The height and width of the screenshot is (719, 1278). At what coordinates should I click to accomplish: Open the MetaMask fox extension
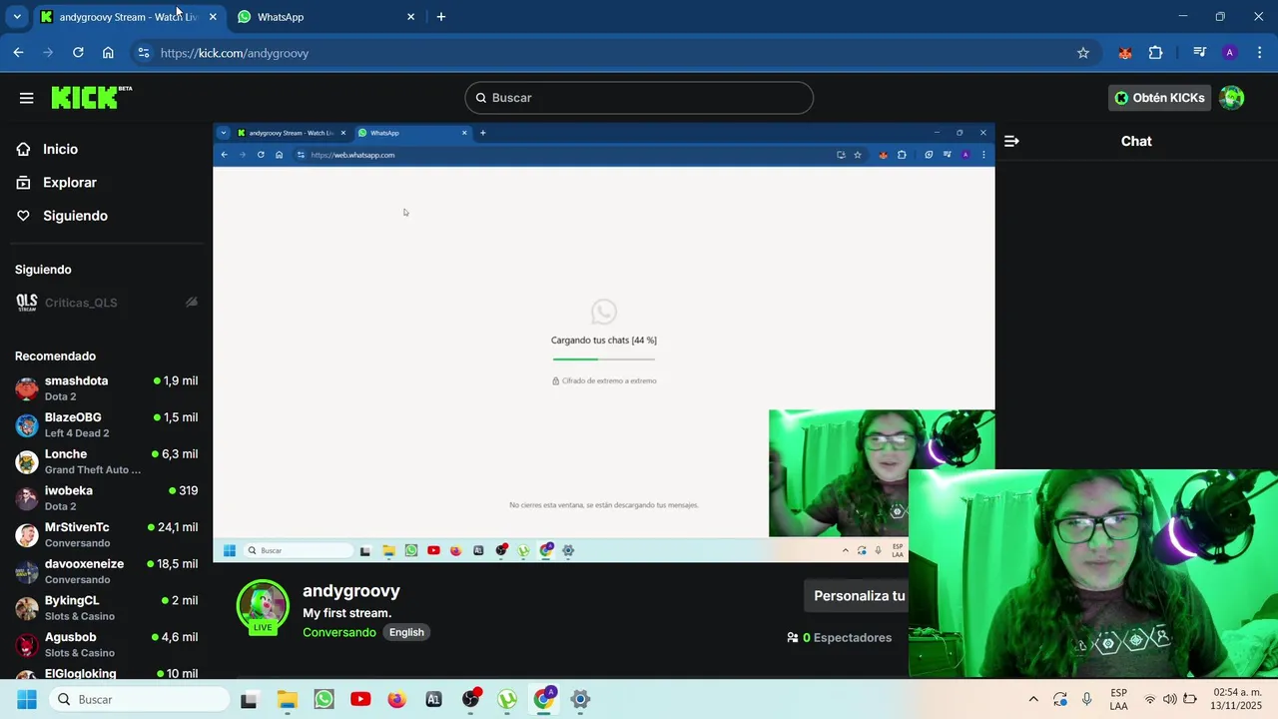click(x=1125, y=53)
